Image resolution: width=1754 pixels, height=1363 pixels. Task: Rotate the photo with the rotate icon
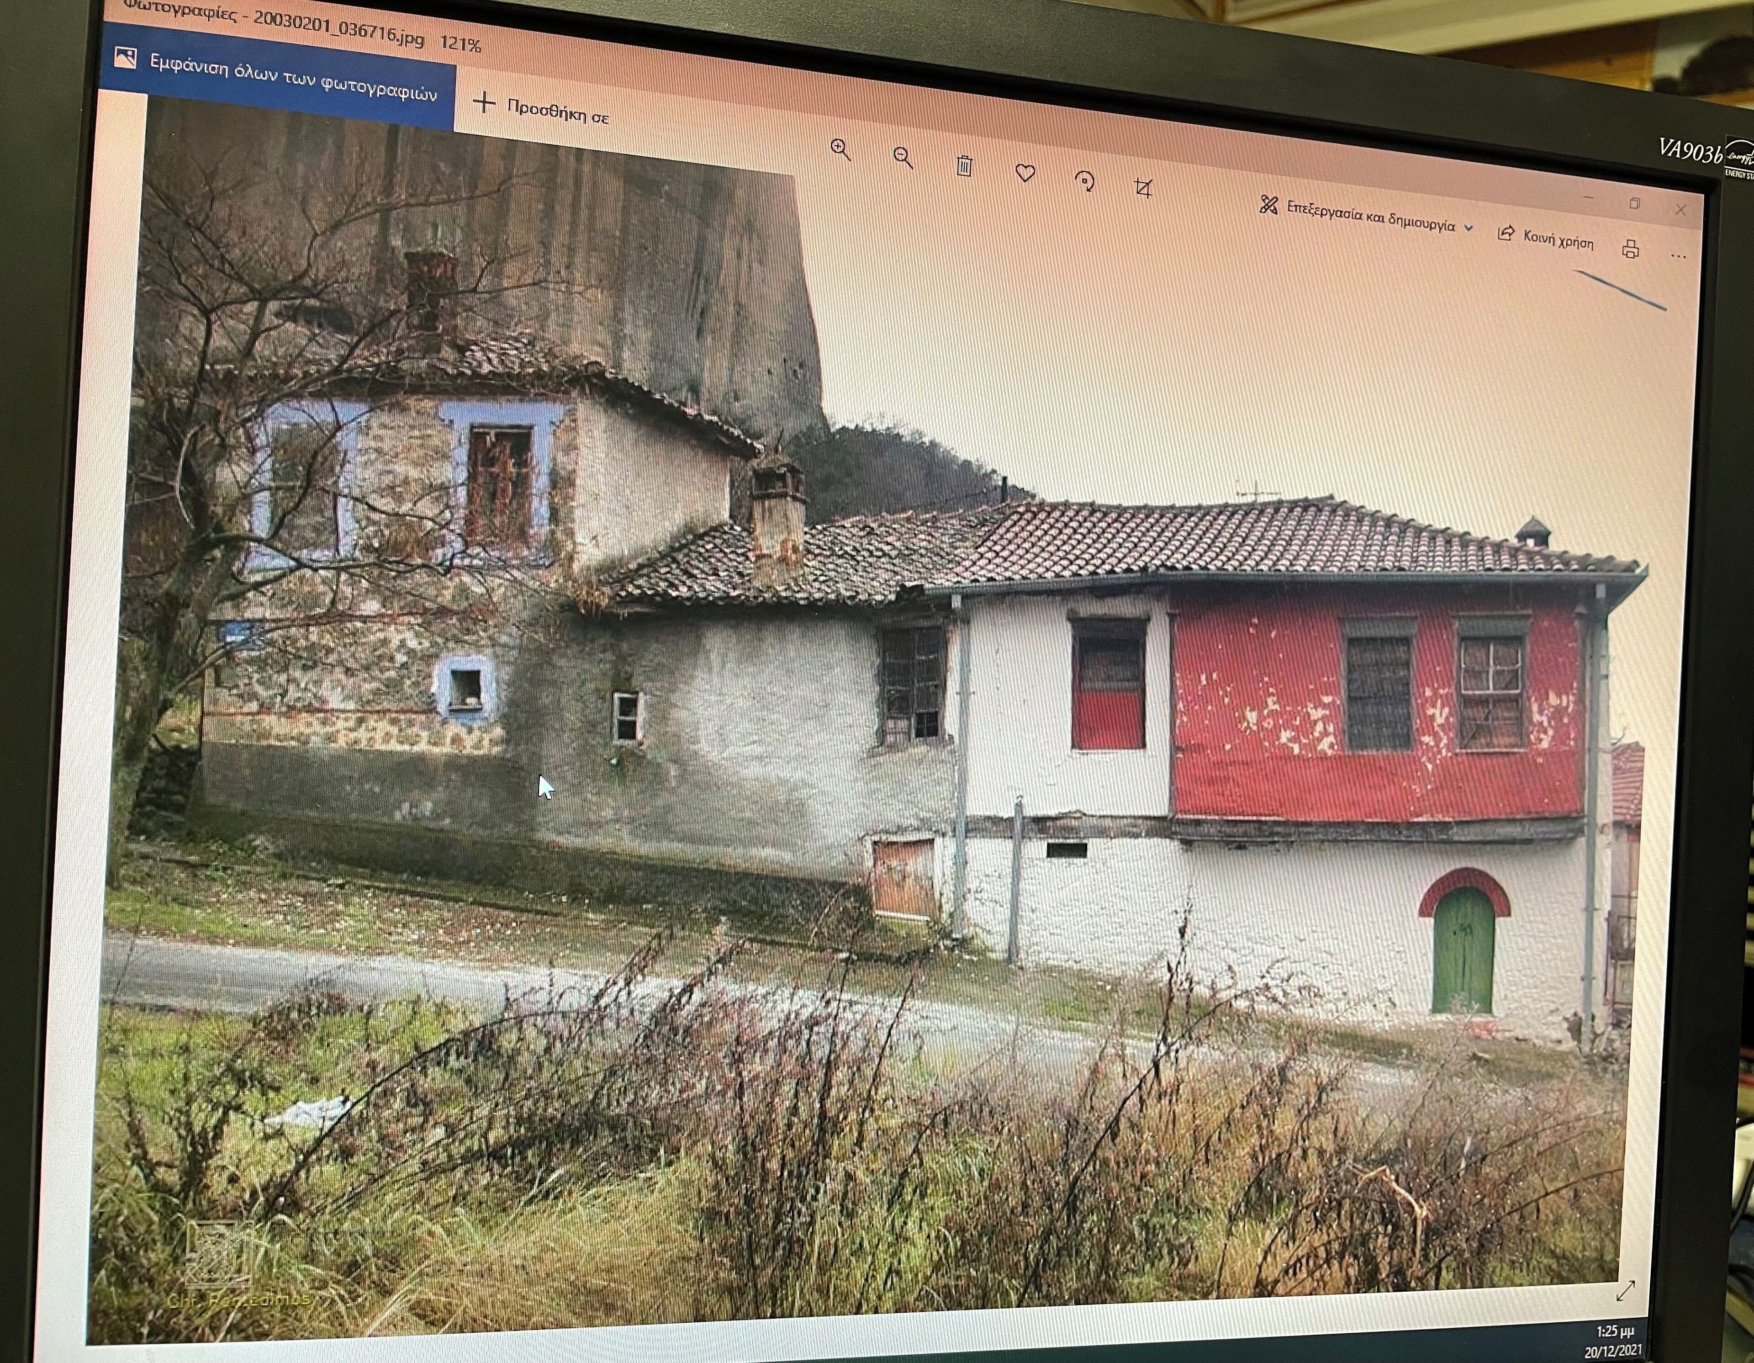pyautogui.click(x=1085, y=181)
